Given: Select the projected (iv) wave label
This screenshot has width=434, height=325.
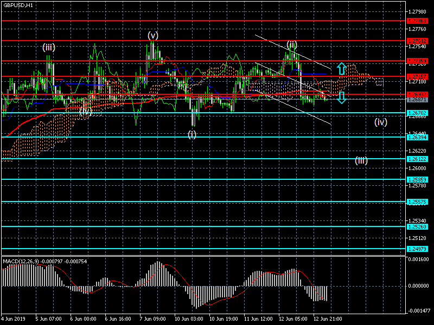Looking at the screenshot, I should pyautogui.click(x=380, y=122).
